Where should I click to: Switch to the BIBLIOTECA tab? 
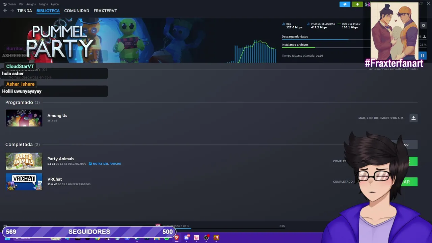48,11
